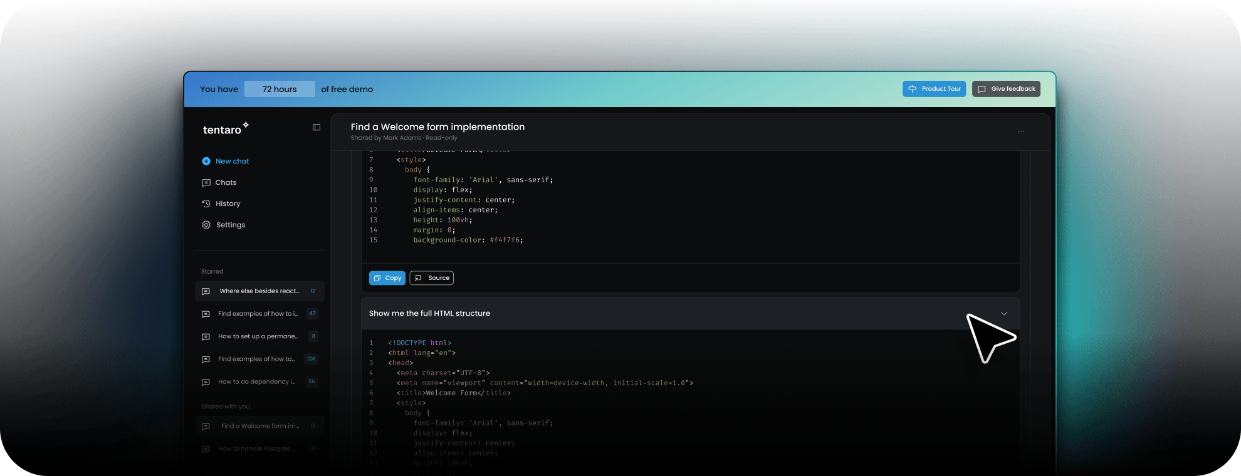Click the New chat plus icon
This screenshot has height=476, width=1241.
(x=206, y=161)
